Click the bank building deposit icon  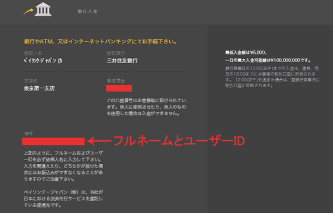(43, 9)
